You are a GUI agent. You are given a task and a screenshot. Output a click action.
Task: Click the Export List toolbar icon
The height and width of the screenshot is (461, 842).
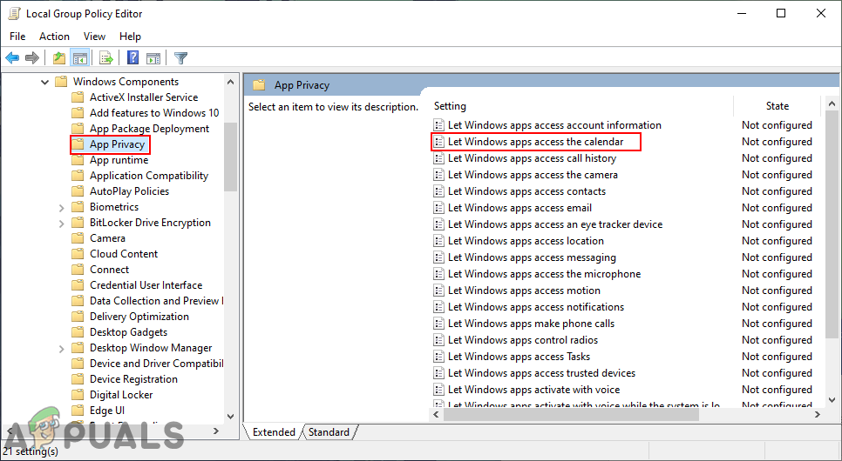coord(105,58)
